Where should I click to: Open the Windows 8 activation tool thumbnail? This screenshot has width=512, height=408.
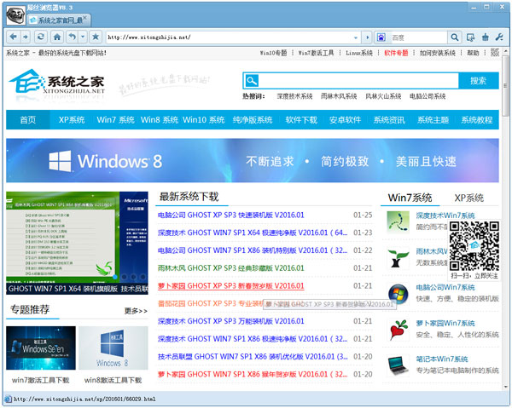click(113, 348)
